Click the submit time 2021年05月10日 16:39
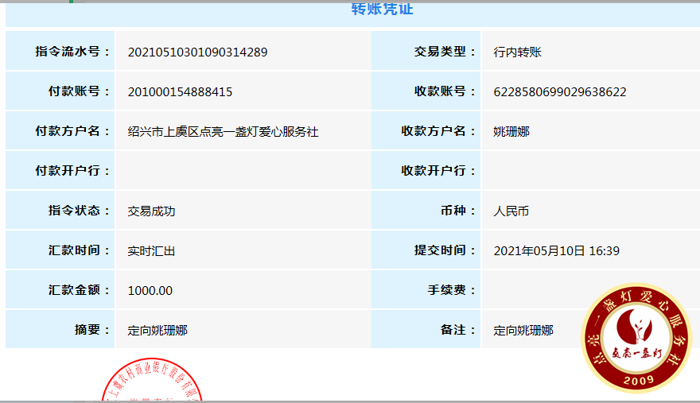 [556, 251]
